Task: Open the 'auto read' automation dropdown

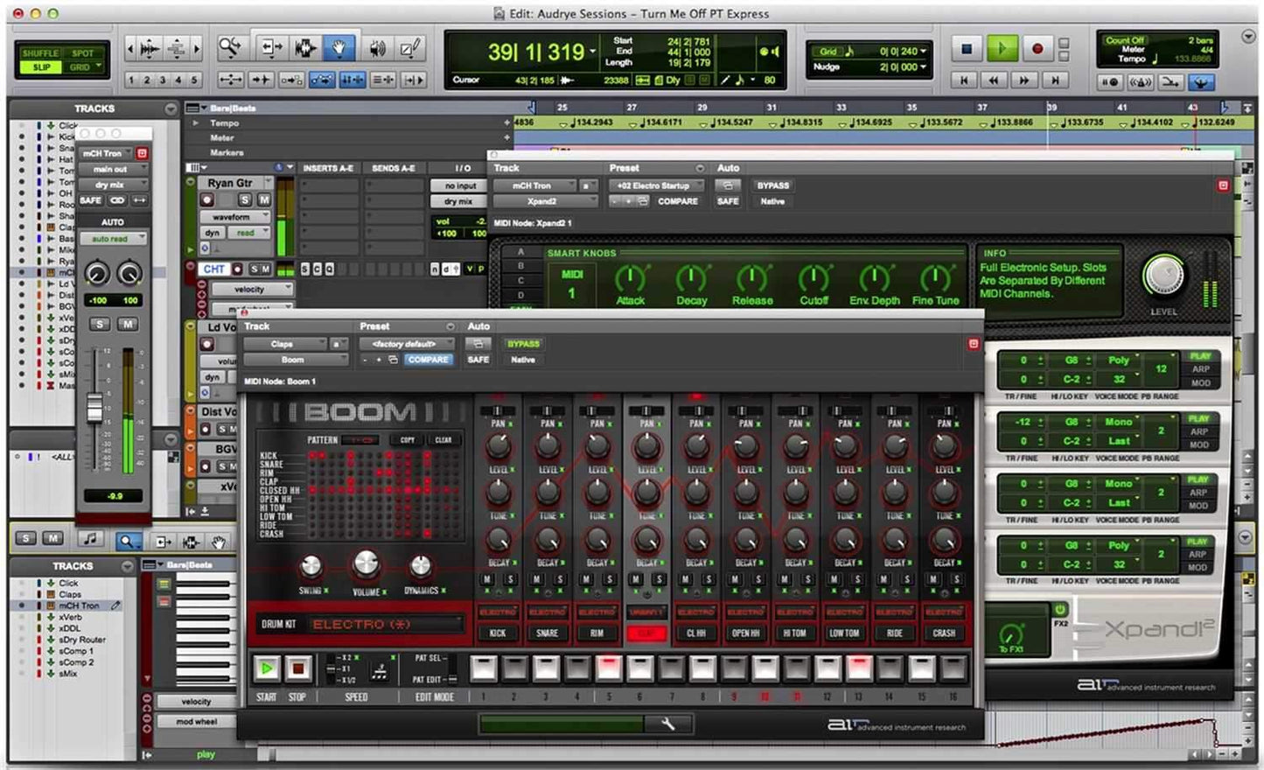Action: pyautogui.click(x=114, y=237)
